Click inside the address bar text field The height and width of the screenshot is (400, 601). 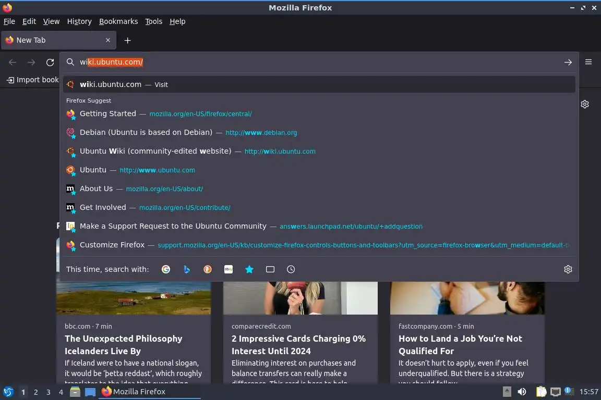pyautogui.click(x=318, y=62)
